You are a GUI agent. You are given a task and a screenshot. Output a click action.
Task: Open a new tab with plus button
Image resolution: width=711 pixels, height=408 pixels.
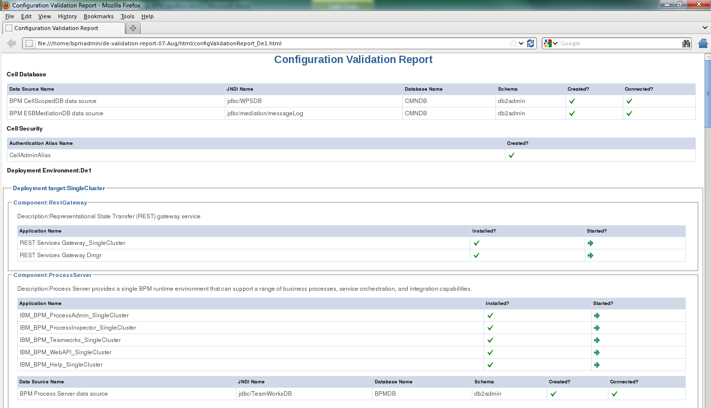[133, 28]
